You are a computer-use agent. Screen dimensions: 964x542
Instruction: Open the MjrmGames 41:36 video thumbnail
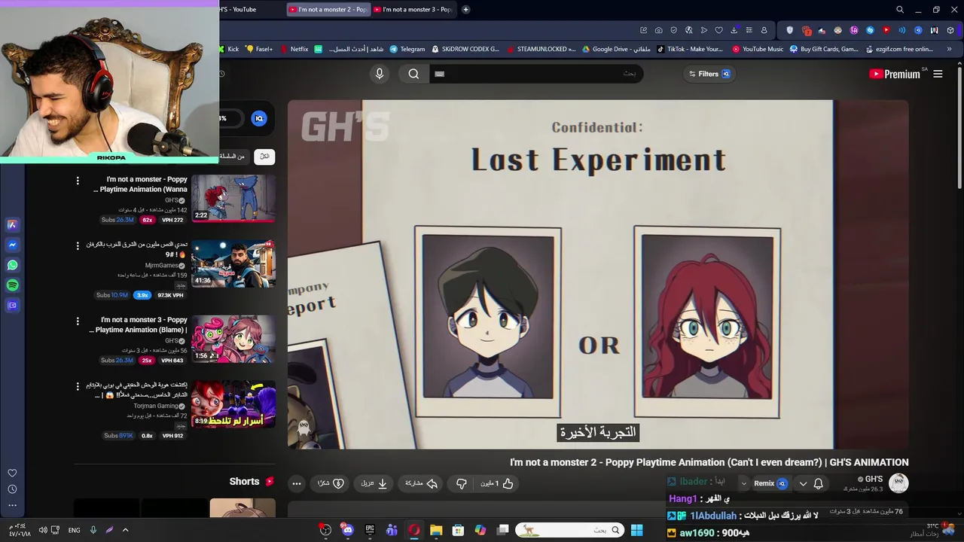pos(233,263)
